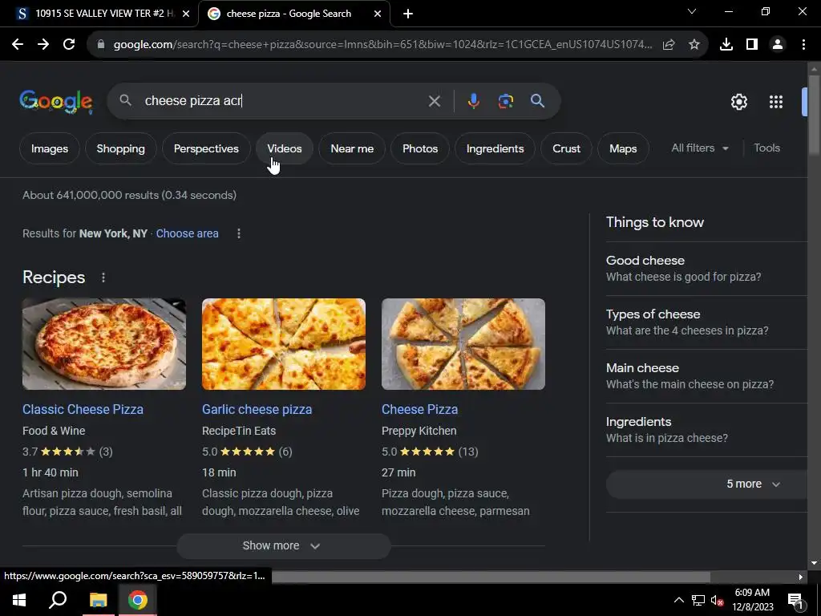The height and width of the screenshot is (616, 821).
Task: Open the Preppy Kitchen Cheese Pizza link
Action: tap(419, 410)
